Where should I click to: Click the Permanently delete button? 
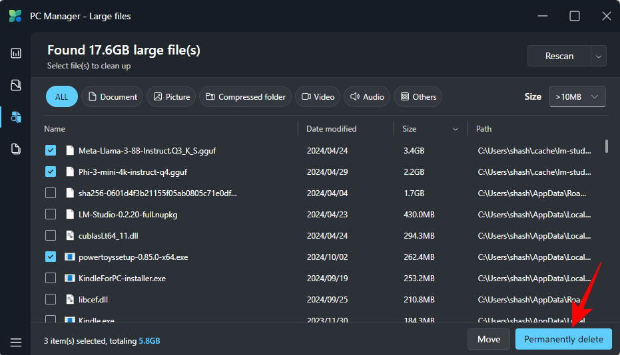(x=563, y=340)
